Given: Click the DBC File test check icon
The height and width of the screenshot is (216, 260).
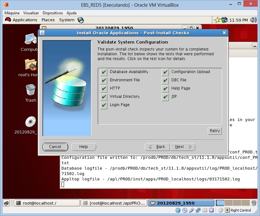Looking at the screenshot, I should (165, 80).
